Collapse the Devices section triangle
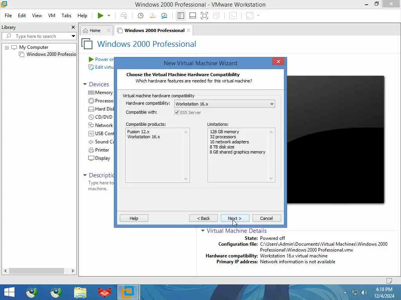Image resolution: width=401 pixels, height=300 pixels. pos(85,84)
